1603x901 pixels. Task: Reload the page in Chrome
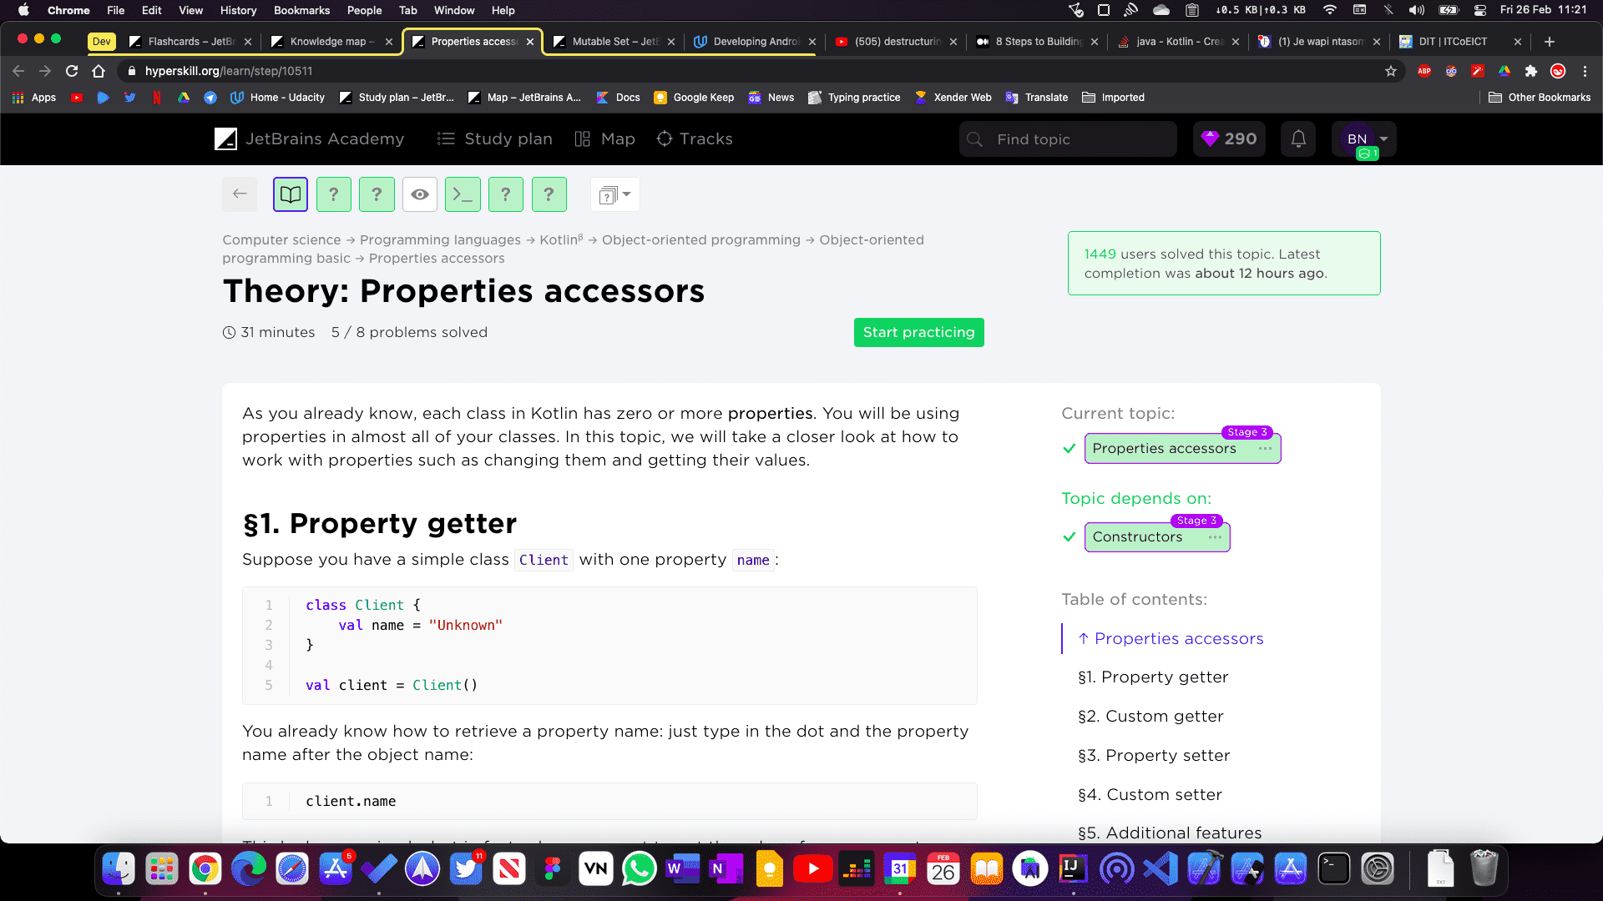[72, 71]
